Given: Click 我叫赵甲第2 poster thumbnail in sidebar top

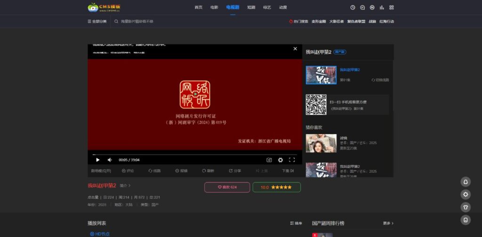Looking at the screenshot, I should pyautogui.click(x=321, y=75).
